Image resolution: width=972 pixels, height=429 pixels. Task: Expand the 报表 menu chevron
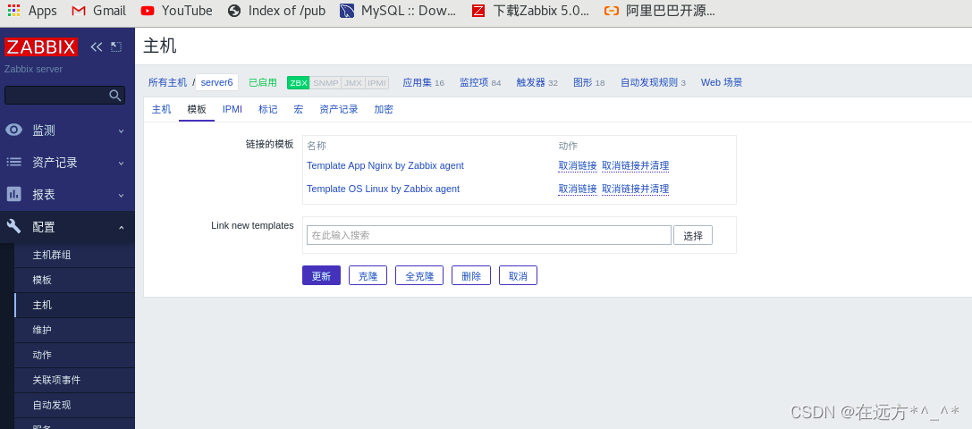[122, 195]
